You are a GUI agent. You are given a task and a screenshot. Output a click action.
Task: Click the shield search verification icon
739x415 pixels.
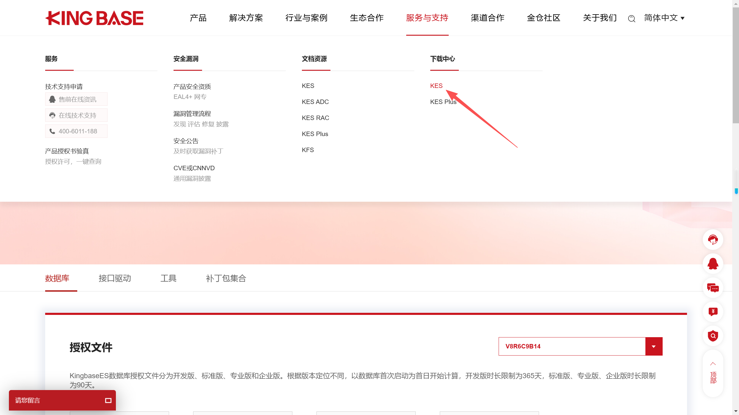pos(713,336)
